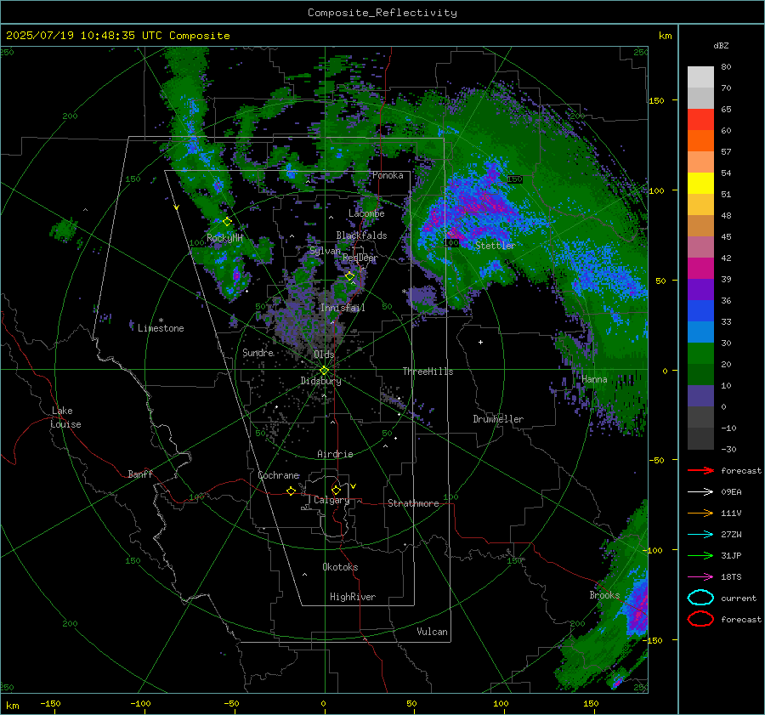Click the Sundre town label

[x=258, y=353]
